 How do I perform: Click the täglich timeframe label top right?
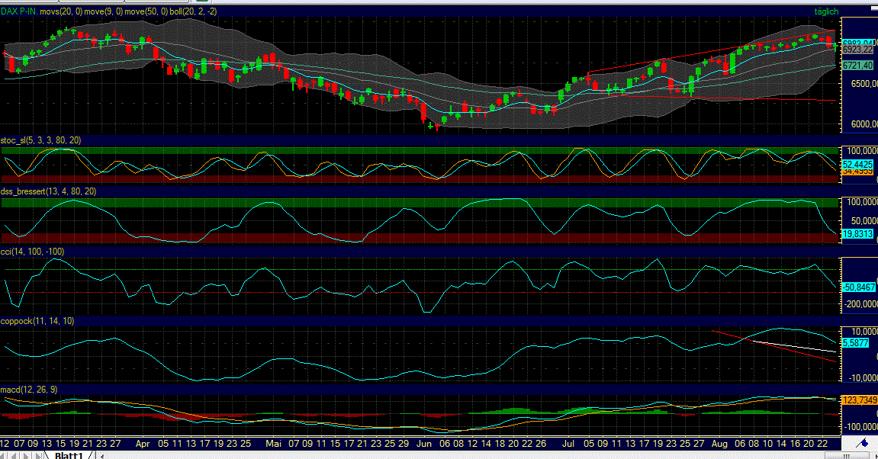pyautogui.click(x=828, y=11)
